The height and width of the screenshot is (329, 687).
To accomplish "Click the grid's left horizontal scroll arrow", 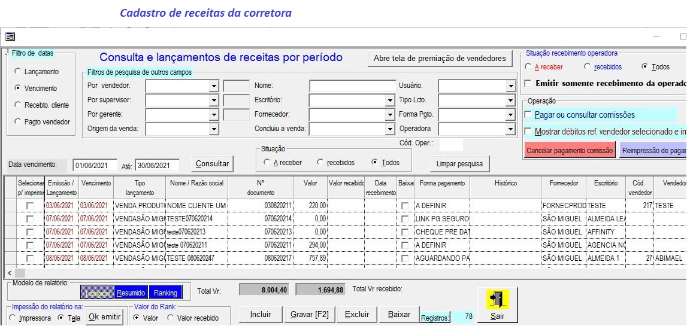I will [10, 273].
